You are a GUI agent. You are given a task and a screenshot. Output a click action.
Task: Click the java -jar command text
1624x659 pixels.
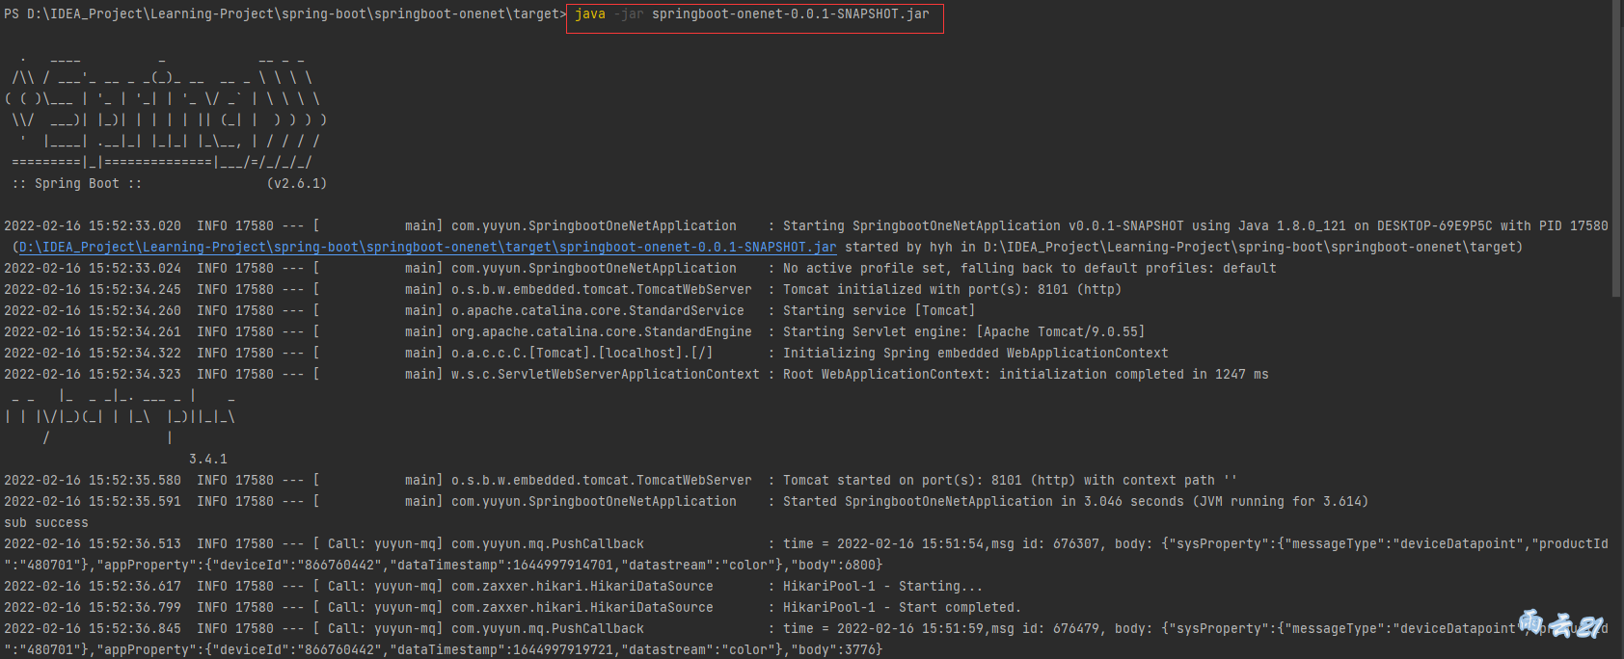pyautogui.click(x=752, y=14)
